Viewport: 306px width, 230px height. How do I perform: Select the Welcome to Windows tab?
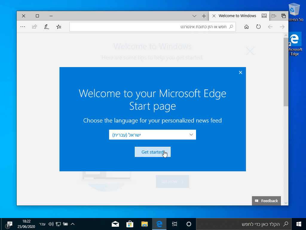[237, 16]
